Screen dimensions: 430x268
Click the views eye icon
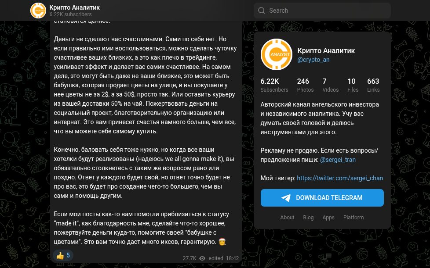(202, 258)
